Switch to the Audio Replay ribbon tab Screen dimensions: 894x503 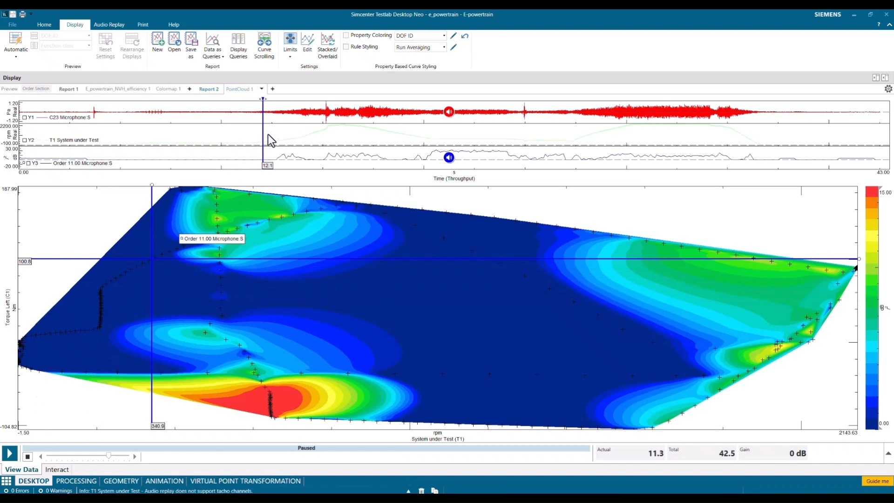click(109, 25)
